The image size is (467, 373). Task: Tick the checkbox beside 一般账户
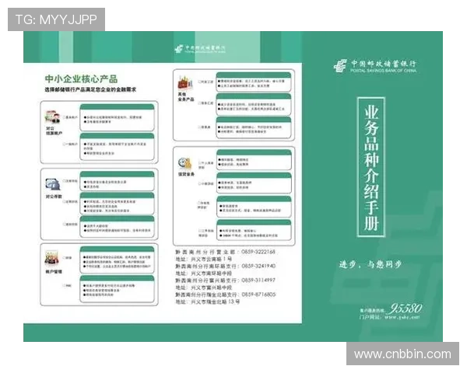coord(65,144)
